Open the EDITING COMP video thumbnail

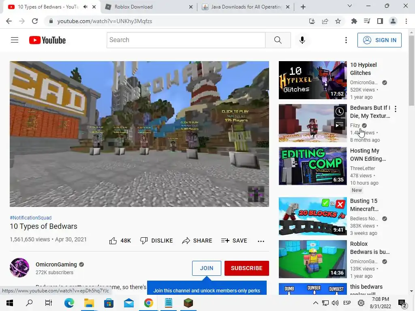pyautogui.click(x=312, y=166)
